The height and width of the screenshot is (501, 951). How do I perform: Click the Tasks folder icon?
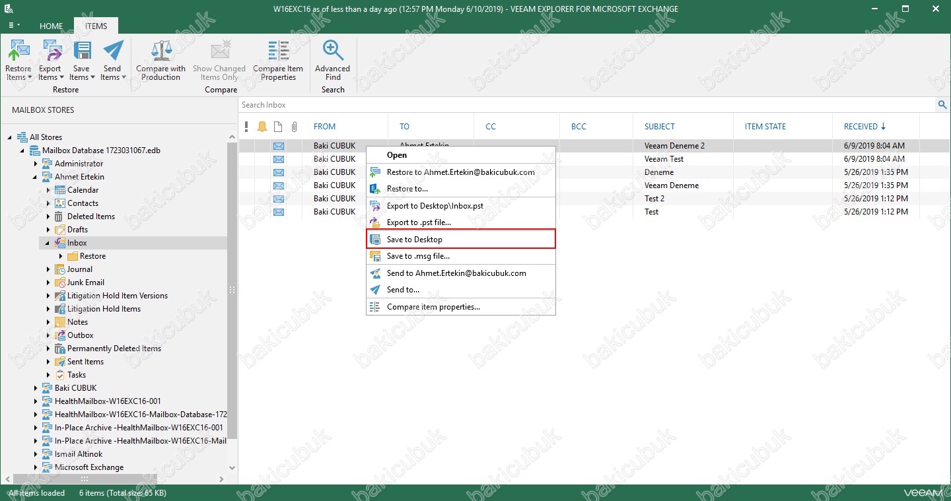coord(60,375)
